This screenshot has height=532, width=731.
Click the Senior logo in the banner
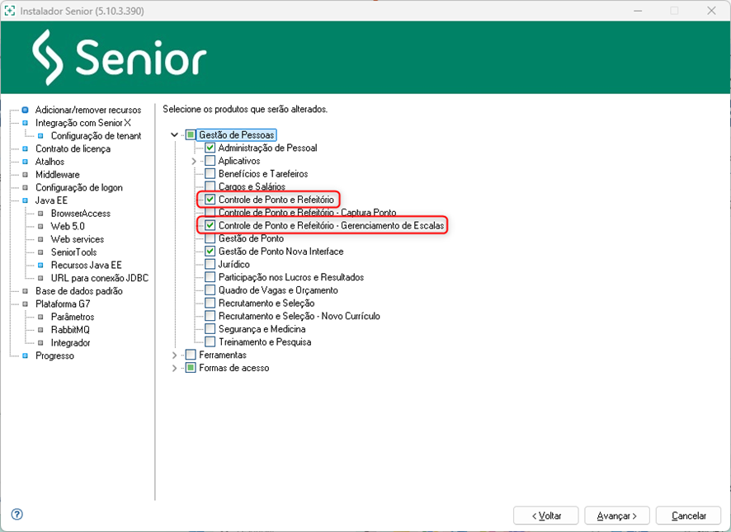pyautogui.click(x=120, y=58)
